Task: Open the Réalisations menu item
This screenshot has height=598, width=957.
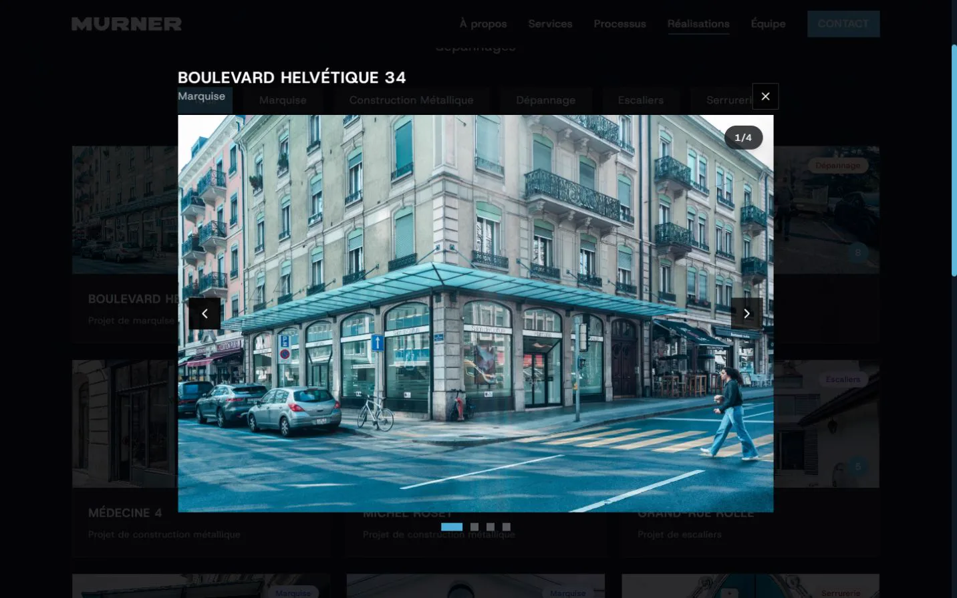Action: pyautogui.click(x=698, y=23)
